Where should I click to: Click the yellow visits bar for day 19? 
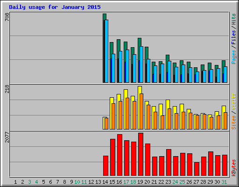pyautogui.click(x=140, y=90)
